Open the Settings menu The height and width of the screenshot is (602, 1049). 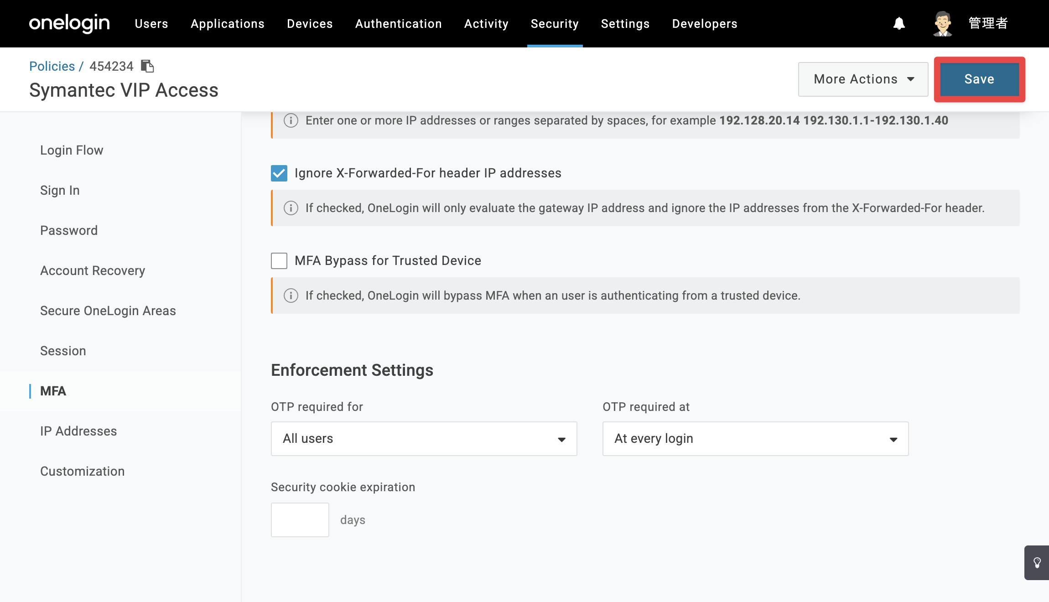625,24
